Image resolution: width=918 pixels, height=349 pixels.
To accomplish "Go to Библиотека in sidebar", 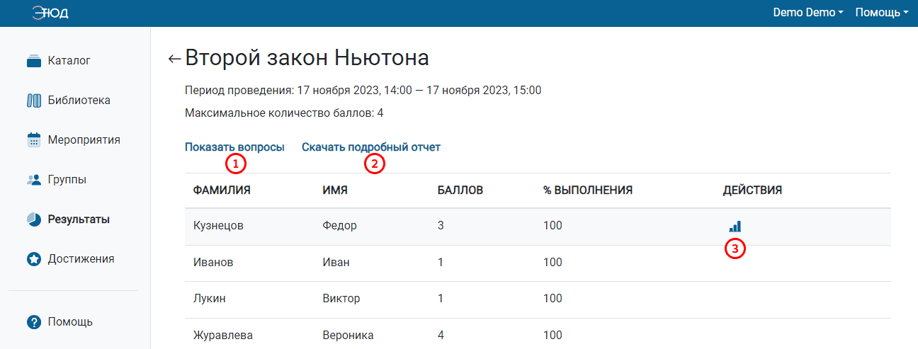I will (79, 101).
